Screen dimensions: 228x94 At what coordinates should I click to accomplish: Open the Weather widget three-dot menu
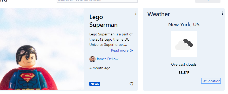[222, 13]
